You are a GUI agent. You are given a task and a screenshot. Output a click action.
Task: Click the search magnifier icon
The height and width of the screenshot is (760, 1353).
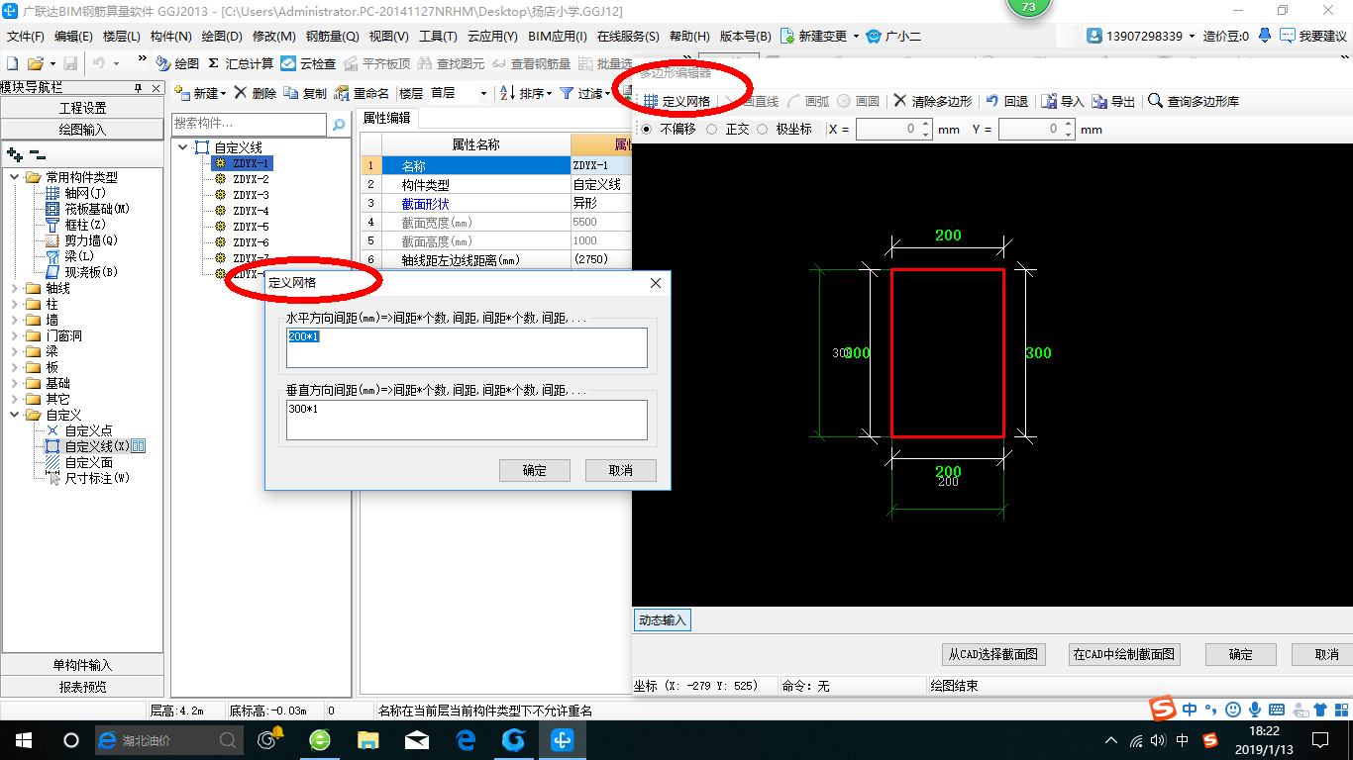pyautogui.click(x=339, y=125)
